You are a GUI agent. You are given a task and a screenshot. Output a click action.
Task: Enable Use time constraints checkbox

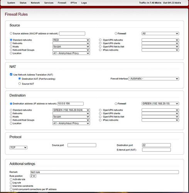pyautogui.click(x=11, y=186)
